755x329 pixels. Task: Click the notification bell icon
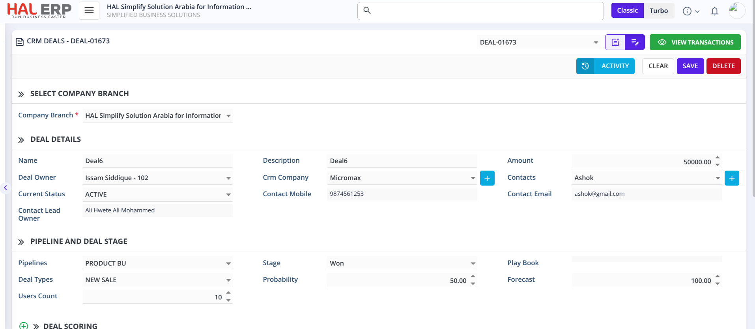click(714, 11)
